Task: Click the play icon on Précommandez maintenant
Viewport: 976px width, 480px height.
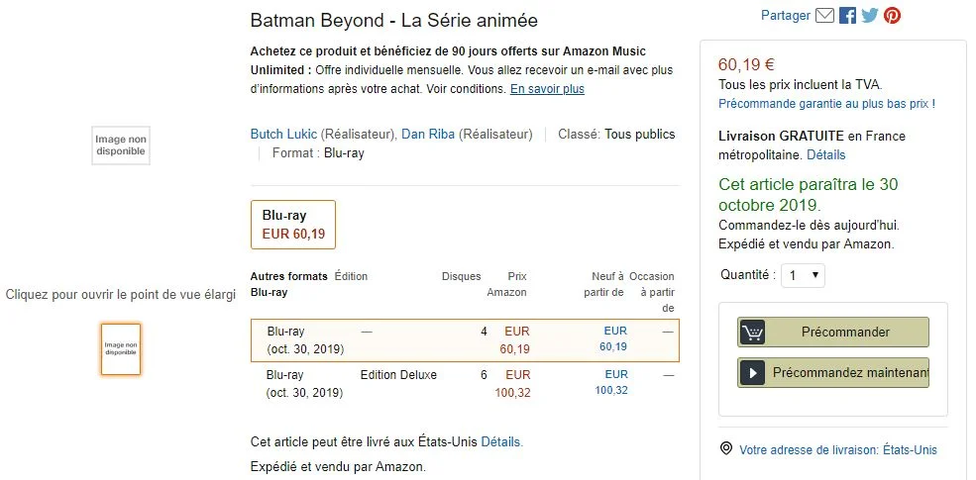Action: pyautogui.click(x=753, y=373)
